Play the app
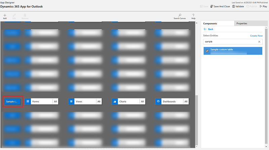Image resolution: width=269 pixels, height=150 pixels. click(263, 6)
